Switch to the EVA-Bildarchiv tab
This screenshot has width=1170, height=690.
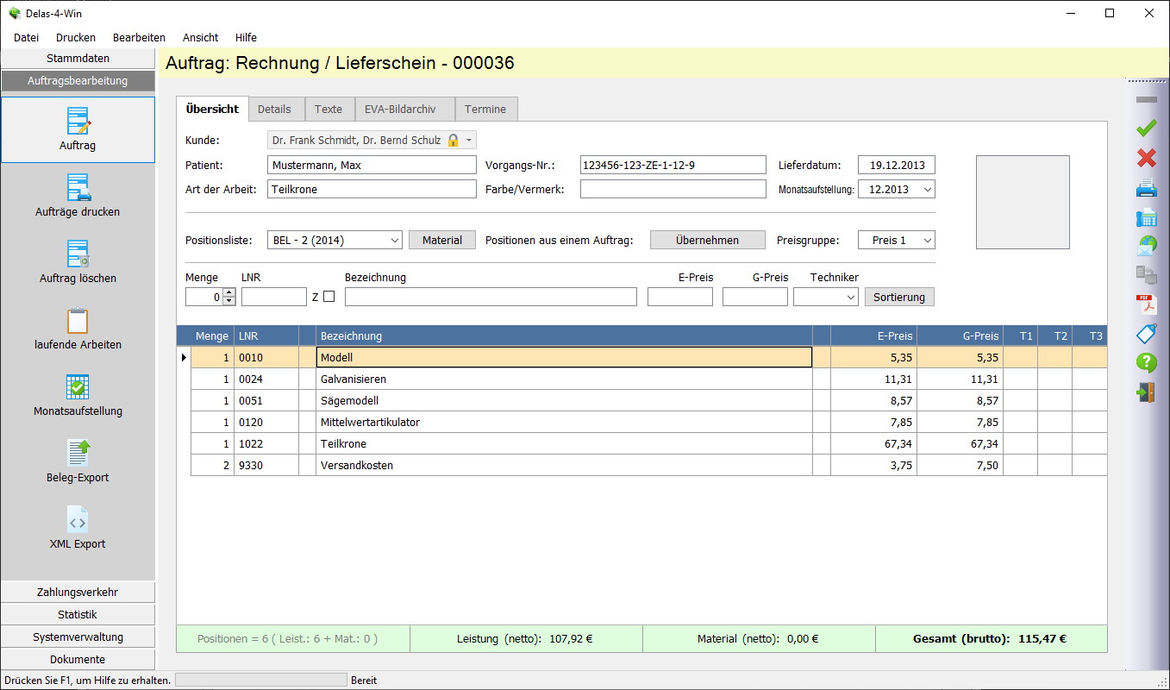pyautogui.click(x=400, y=110)
